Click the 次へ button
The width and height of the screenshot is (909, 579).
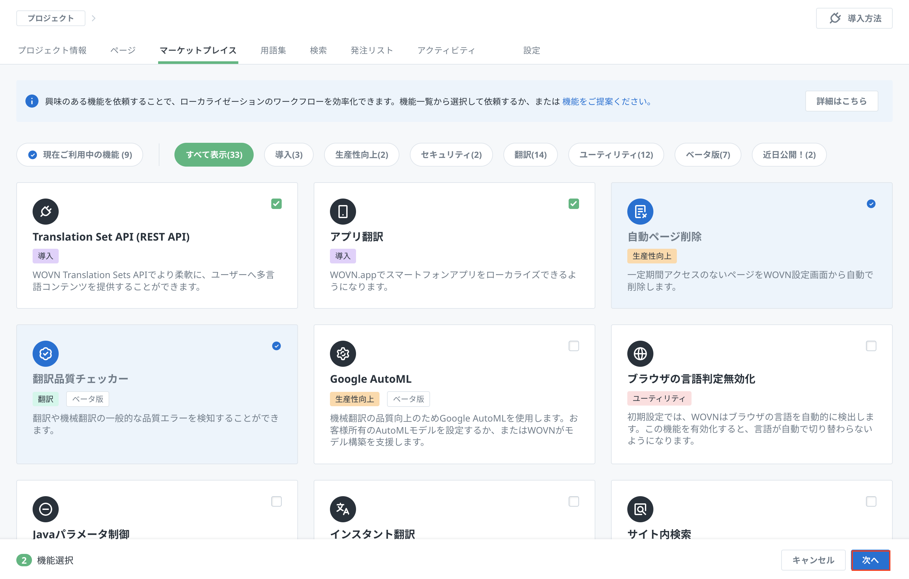(870, 560)
